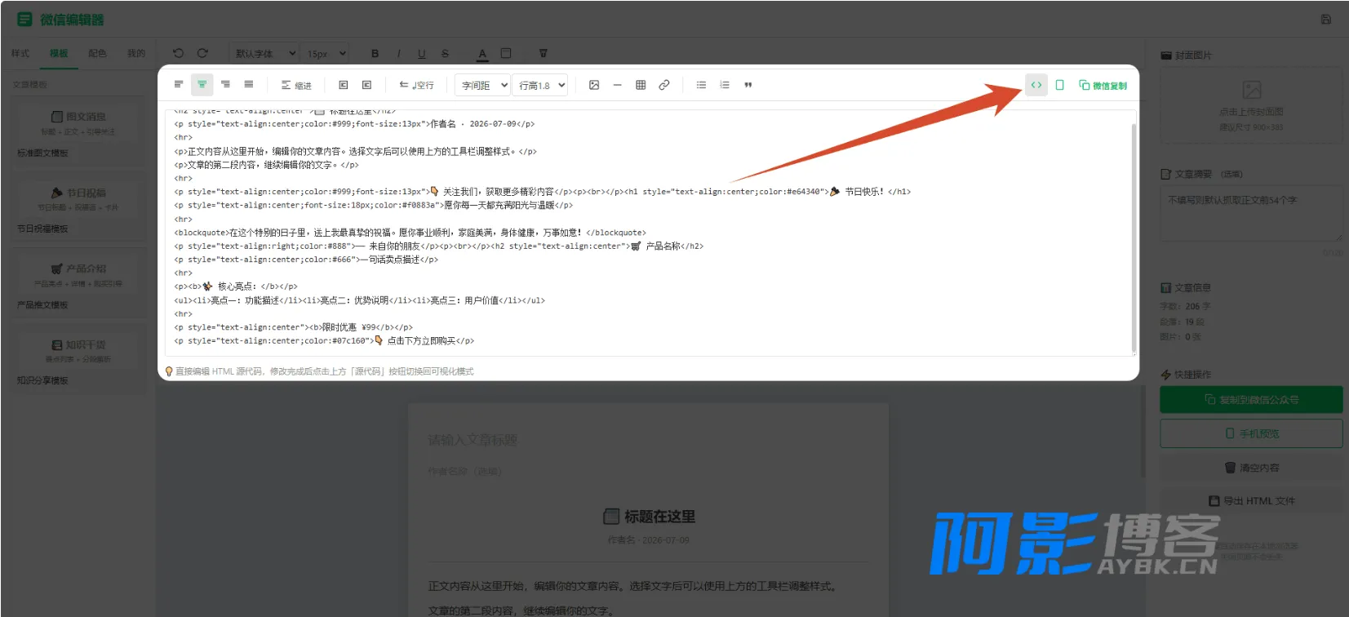Screen dimensions: 1349x617
Task: Switch to the 样式 tab
Action: tap(20, 53)
